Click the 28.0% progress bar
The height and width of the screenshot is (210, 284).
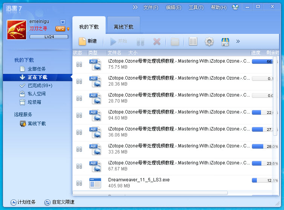[265, 146]
